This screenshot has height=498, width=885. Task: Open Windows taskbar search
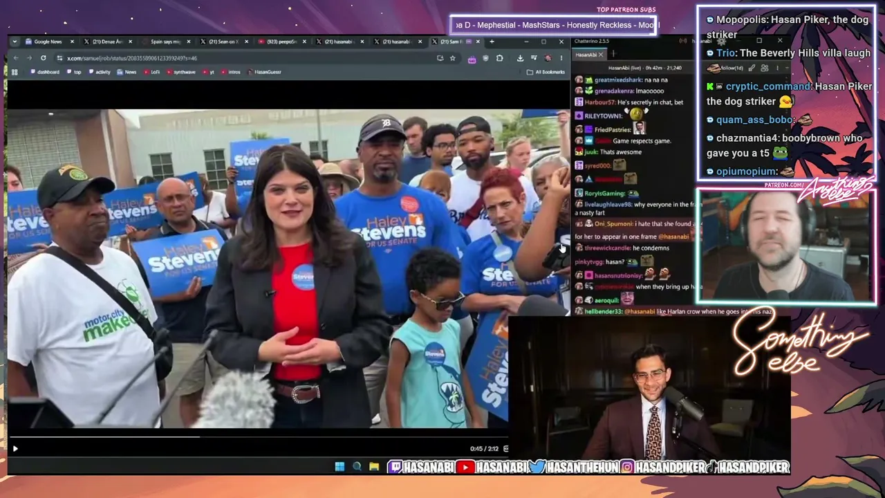coord(357,467)
